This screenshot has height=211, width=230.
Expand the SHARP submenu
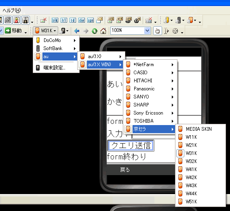pos(150,105)
